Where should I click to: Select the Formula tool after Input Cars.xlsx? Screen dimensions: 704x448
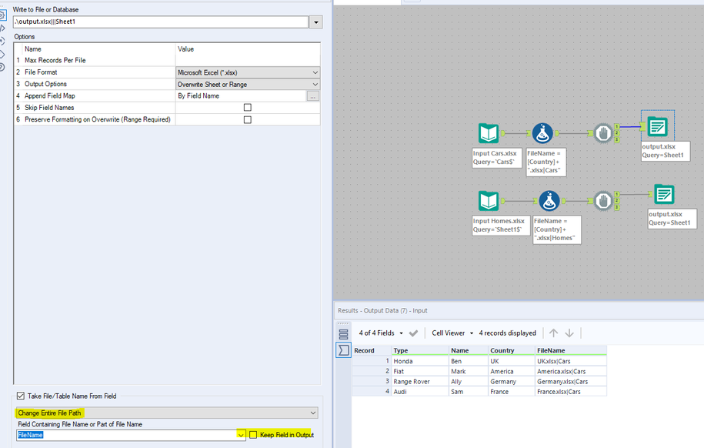click(x=543, y=133)
